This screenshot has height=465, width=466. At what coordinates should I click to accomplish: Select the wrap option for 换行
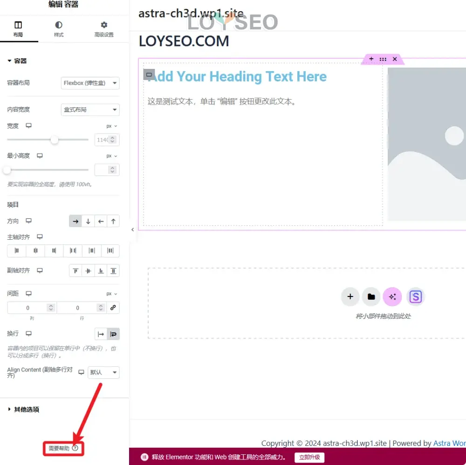(x=113, y=334)
